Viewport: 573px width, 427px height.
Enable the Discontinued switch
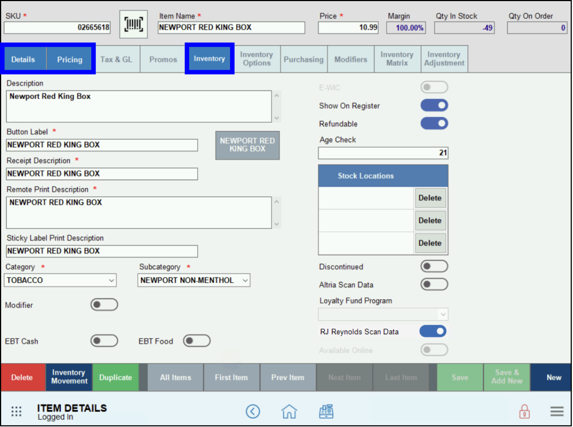tap(434, 266)
